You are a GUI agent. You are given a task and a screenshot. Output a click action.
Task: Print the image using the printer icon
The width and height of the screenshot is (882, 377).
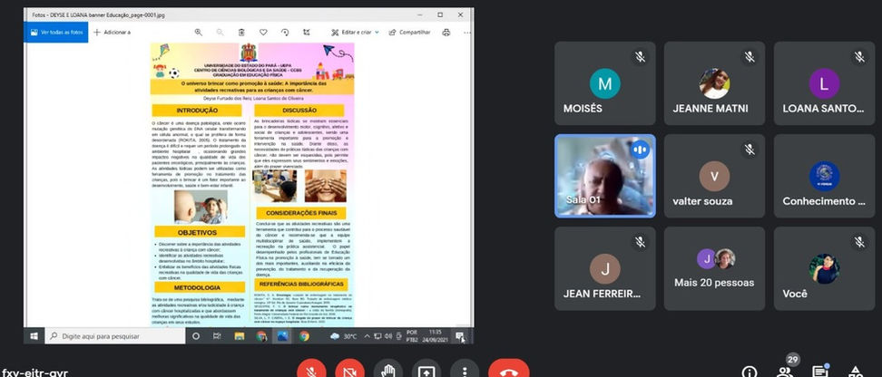click(x=446, y=33)
